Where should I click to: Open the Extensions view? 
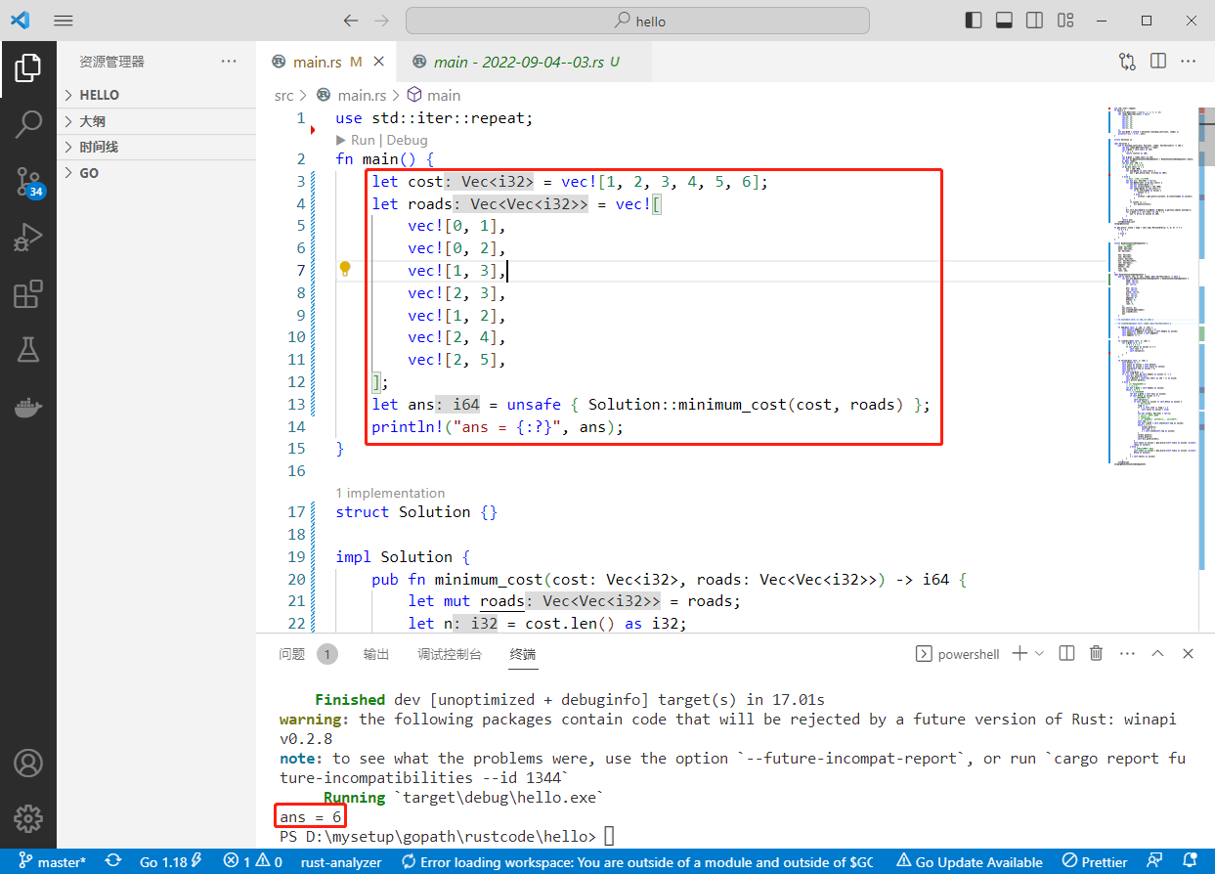pyautogui.click(x=28, y=293)
